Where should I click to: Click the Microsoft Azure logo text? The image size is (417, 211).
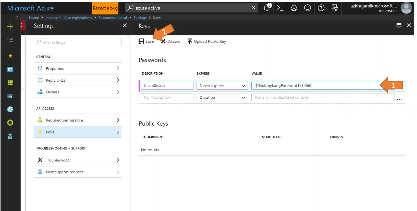tap(30, 8)
